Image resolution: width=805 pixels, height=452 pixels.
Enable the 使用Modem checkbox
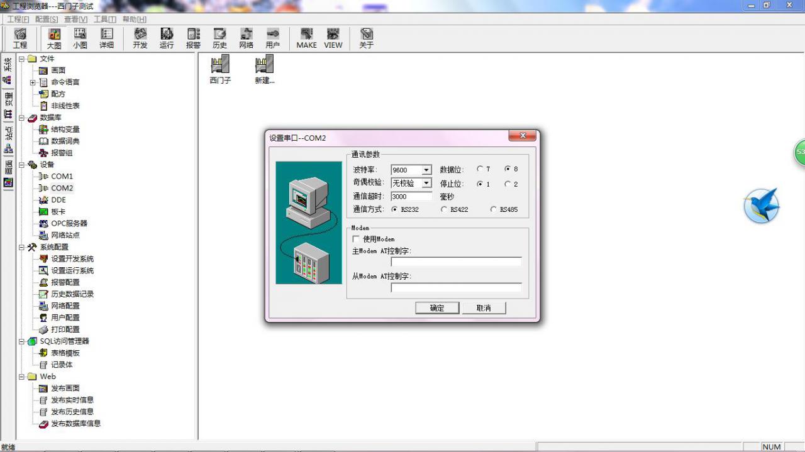tap(356, 239)
